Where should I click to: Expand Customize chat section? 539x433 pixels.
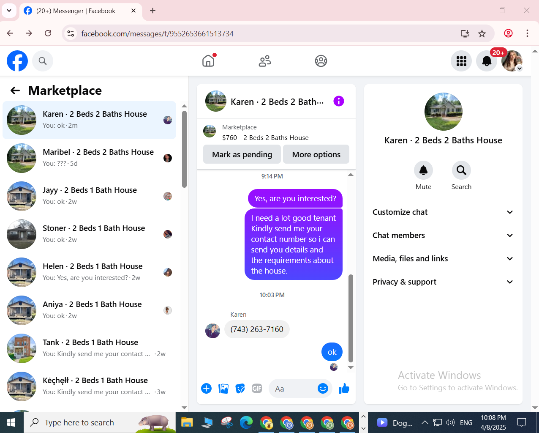443,212
